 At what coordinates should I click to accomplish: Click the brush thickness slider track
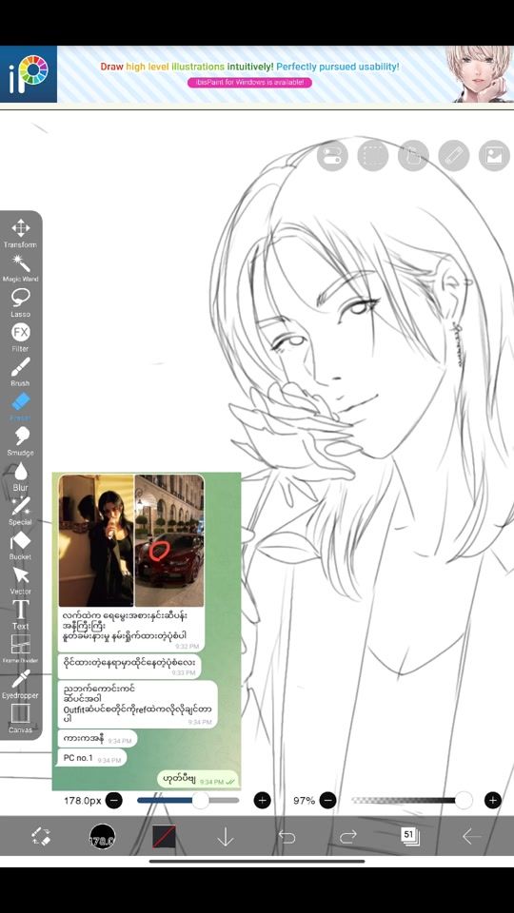coord(188,801)
